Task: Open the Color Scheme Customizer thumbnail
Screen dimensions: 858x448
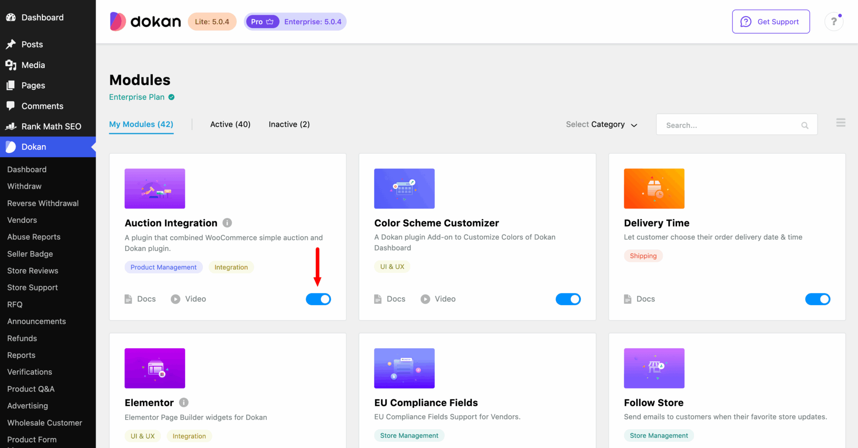Action: pos(404,188)
